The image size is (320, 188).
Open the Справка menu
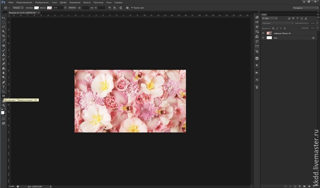[x=118, y=2]
